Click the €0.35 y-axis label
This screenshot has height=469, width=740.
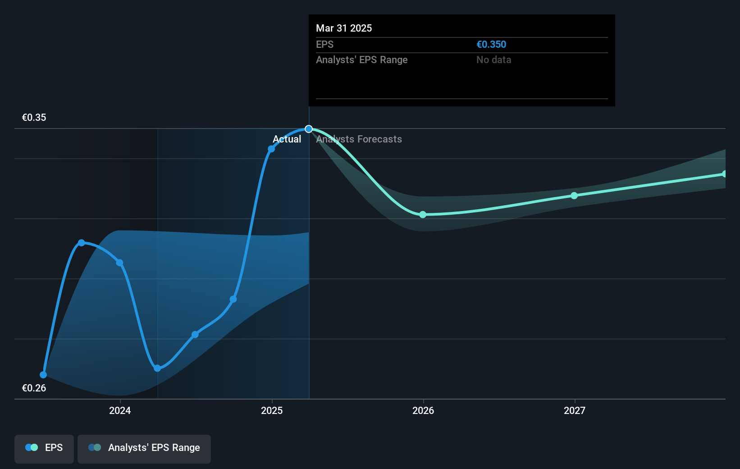point(34,118)
